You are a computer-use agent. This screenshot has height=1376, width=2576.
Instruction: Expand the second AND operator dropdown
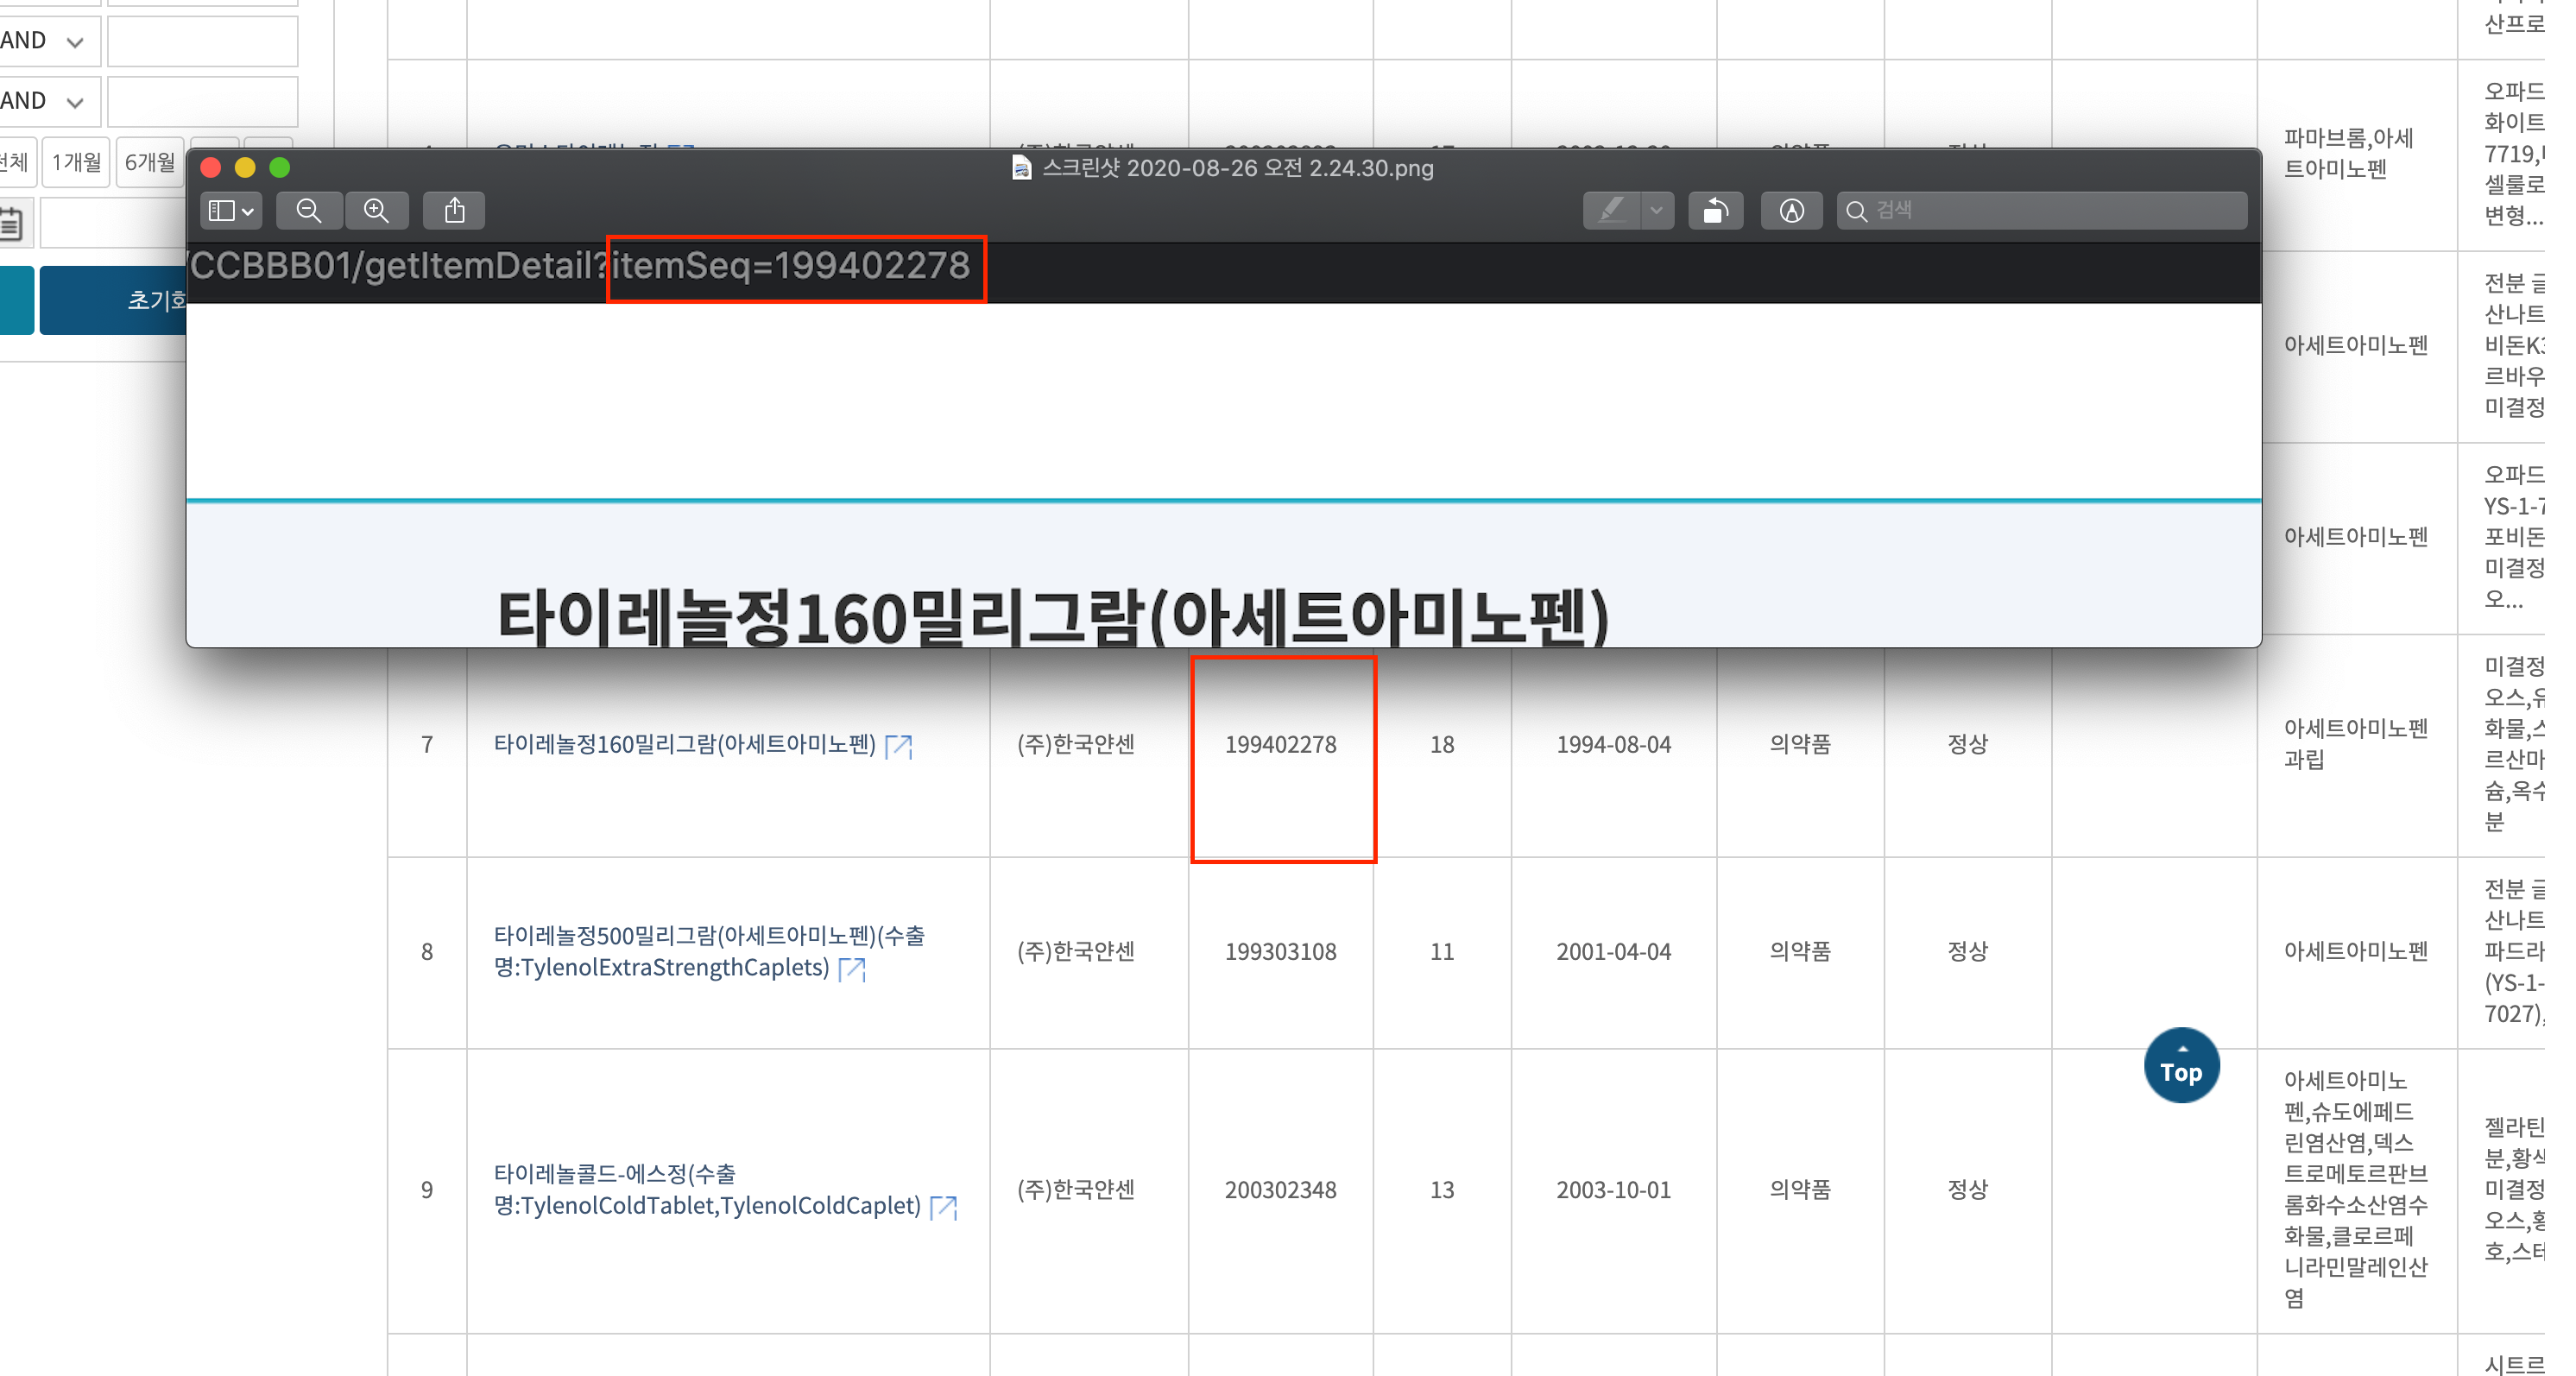(44, 101)
